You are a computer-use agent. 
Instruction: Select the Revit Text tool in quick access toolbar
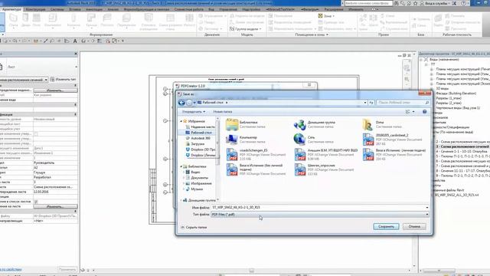75,41
